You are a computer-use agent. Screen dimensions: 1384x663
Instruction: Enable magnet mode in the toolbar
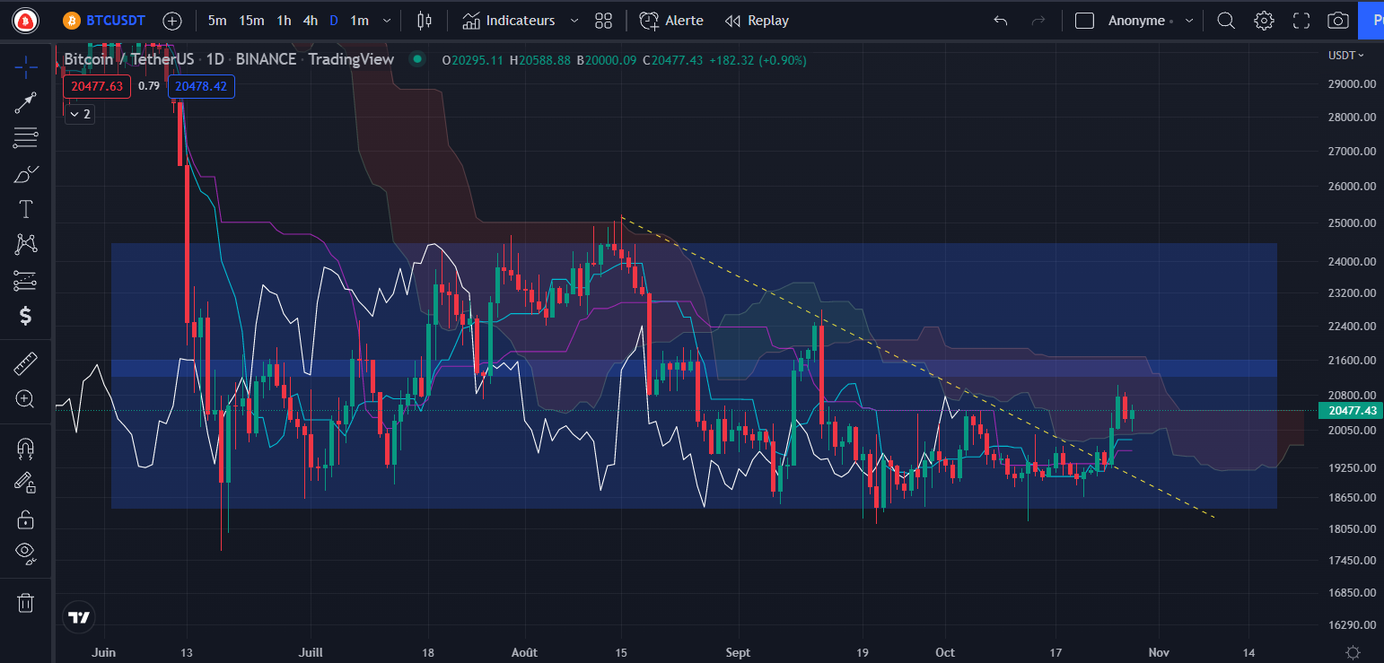point(25,448)
